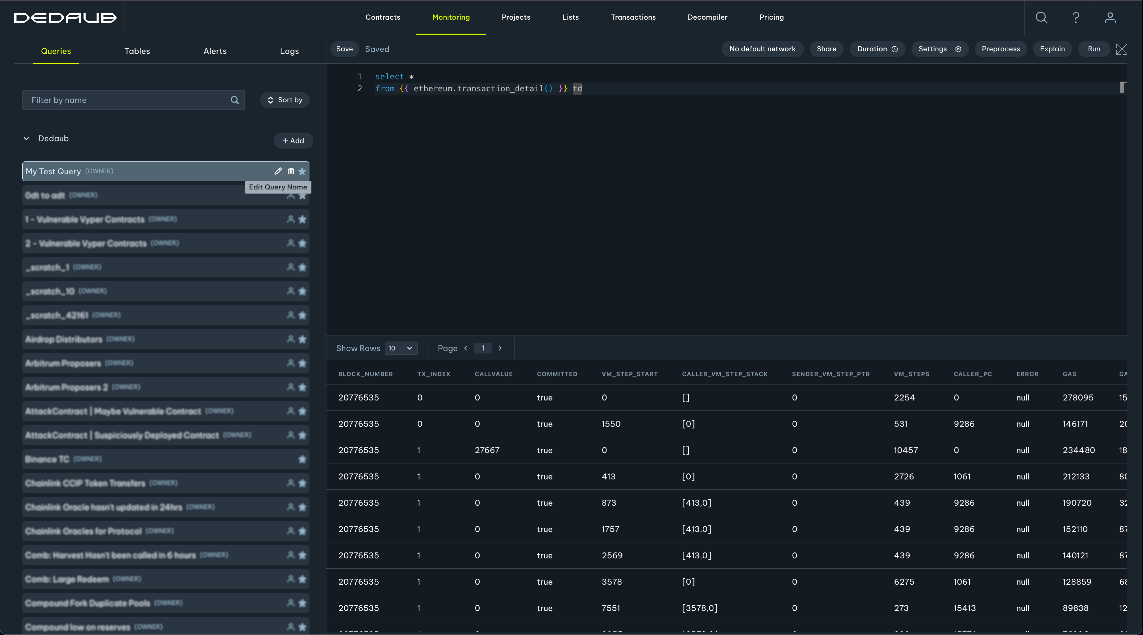Go to next results page arrow
The width and height of the screenshot is (1143, 635).
coord(500,348)
